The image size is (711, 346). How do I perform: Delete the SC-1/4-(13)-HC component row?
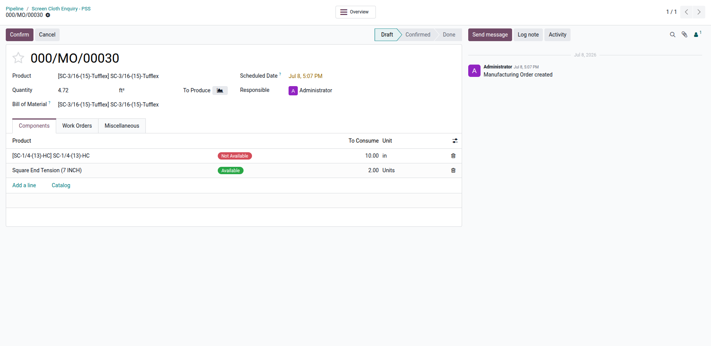pyautogui.click(x=453, y=156)
